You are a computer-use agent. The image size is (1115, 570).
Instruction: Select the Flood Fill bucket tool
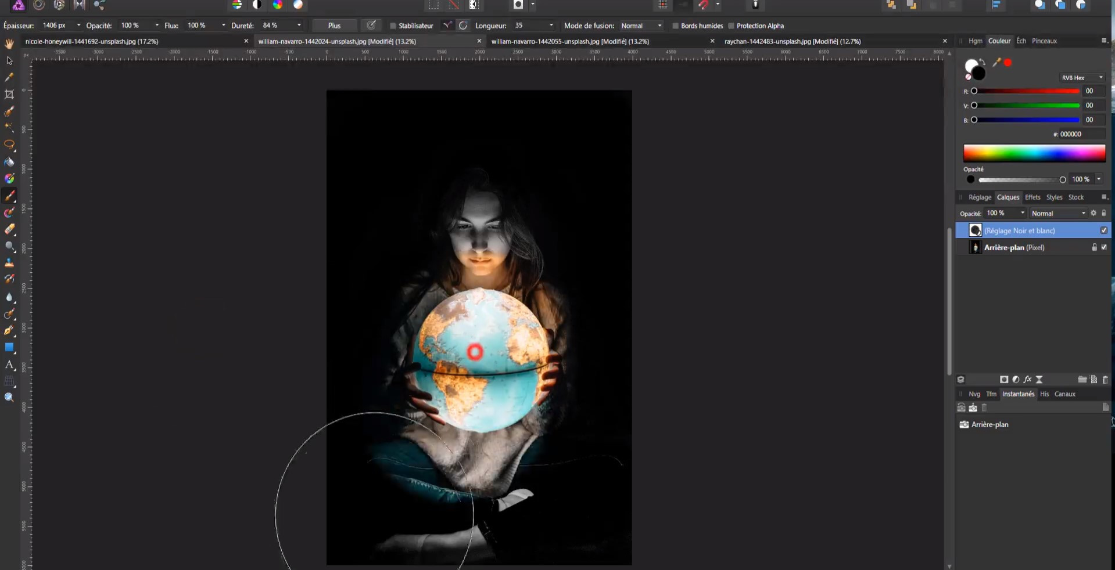(9, 162)
